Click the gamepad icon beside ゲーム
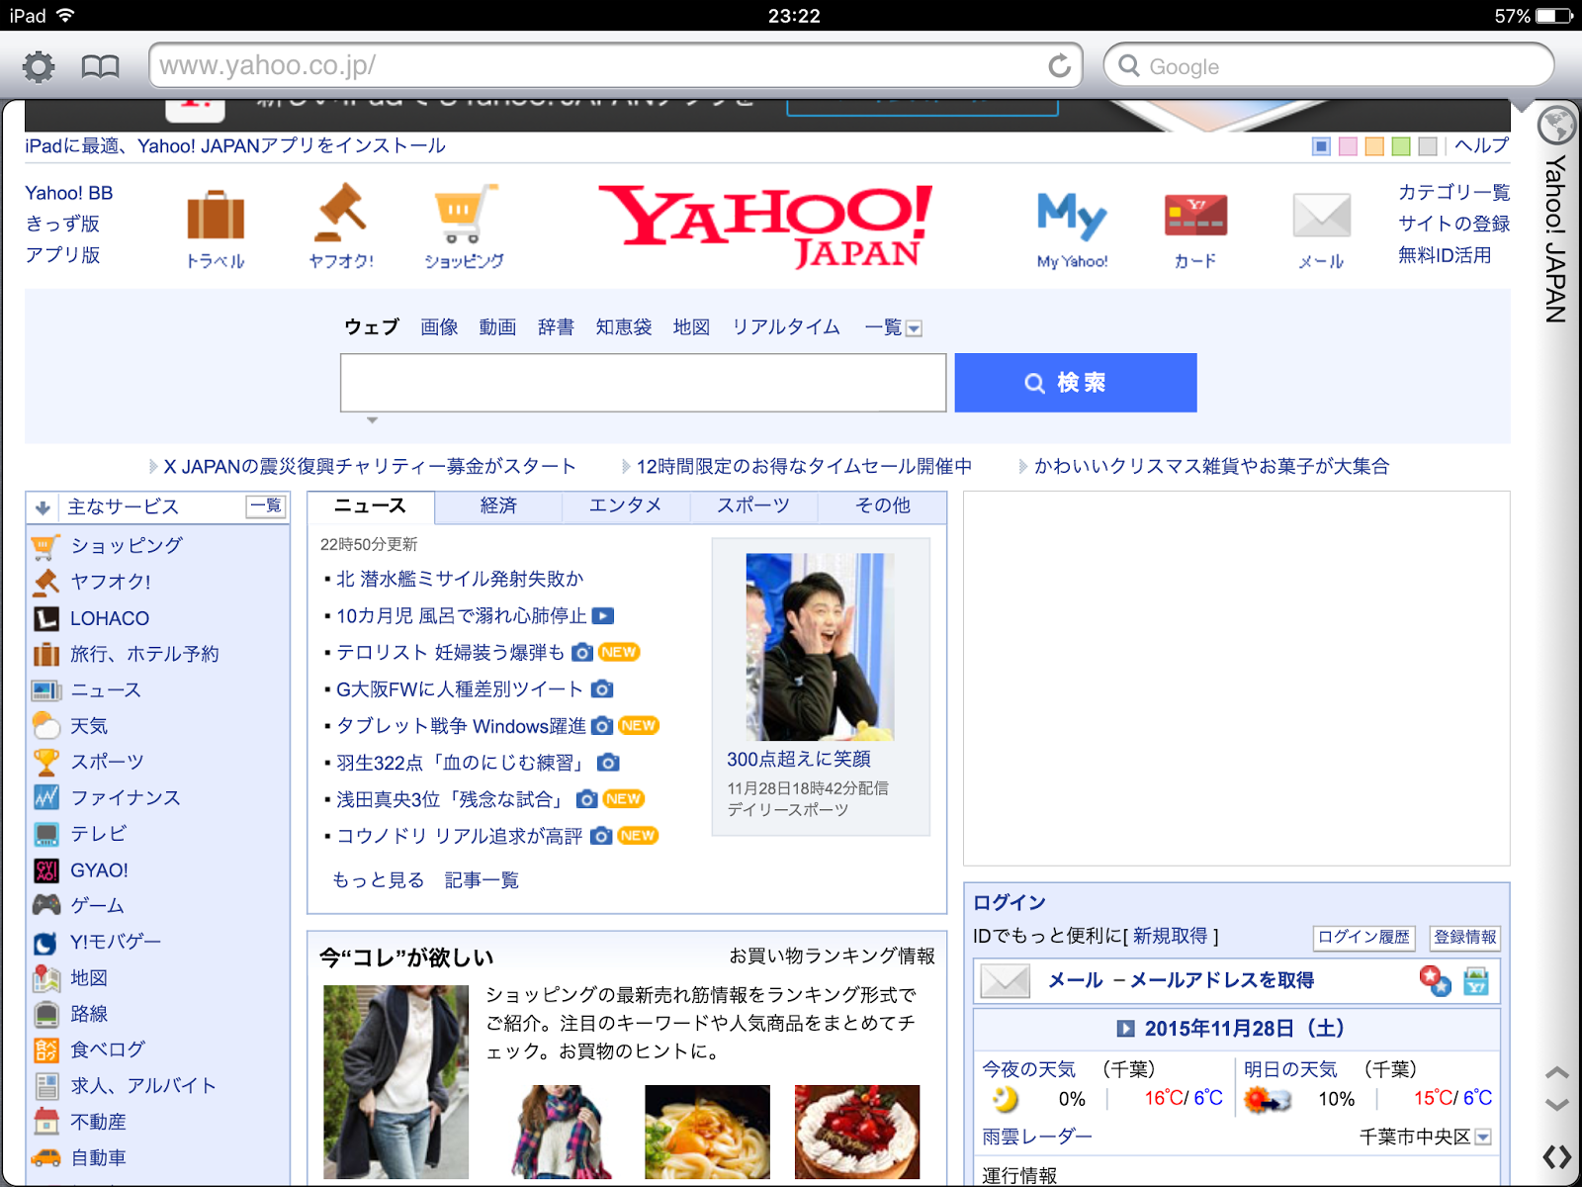The height and width of the screenshot is (1187, 1582). 46,905
